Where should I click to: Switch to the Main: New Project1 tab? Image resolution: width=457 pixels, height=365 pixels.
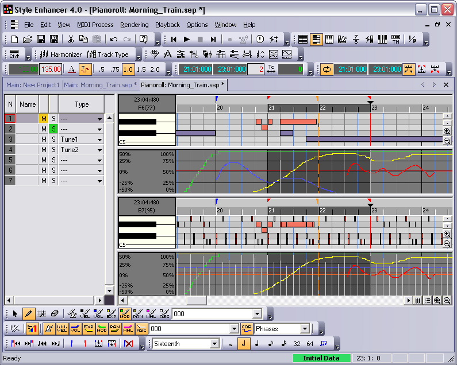(x=33, y=85)
